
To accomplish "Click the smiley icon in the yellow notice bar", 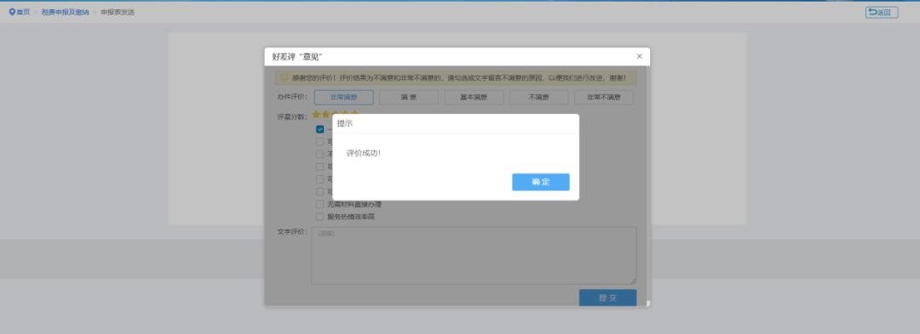I will [x=284, y=77].
